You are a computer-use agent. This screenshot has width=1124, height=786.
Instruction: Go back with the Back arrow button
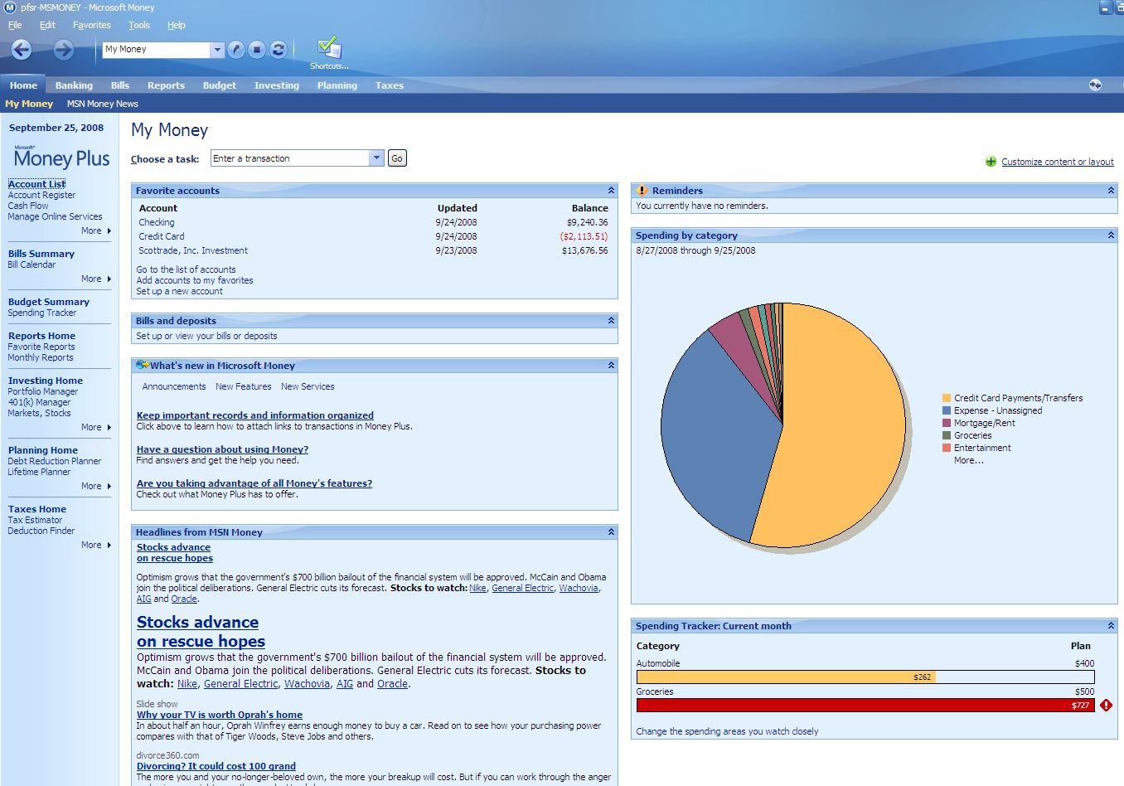point(22,50)
